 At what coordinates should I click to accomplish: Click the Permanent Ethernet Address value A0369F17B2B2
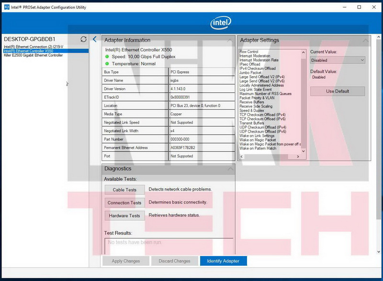pyautogui.click(x=183, y=148)
